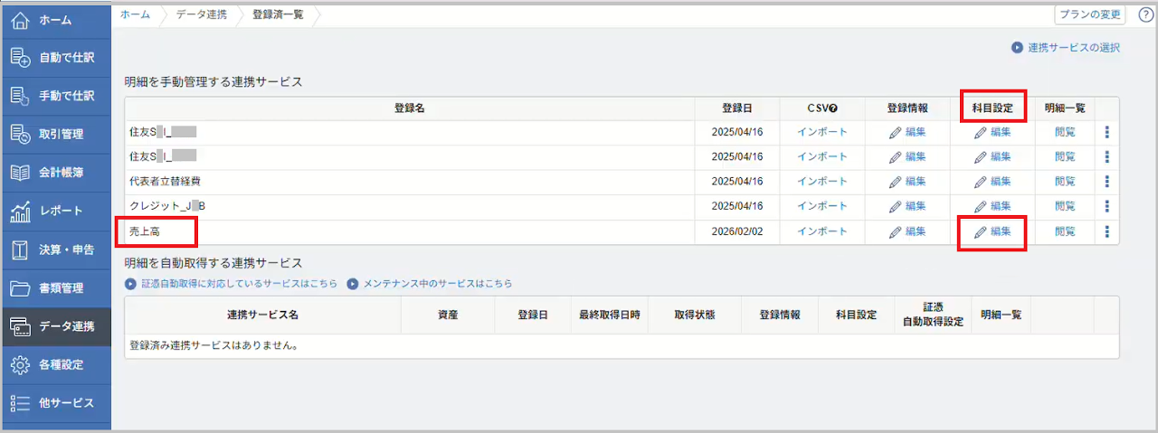
Task: Click 閲覧 for 代表者立替経費 row
Action: pyautogui.click(x=1065, y=182)
